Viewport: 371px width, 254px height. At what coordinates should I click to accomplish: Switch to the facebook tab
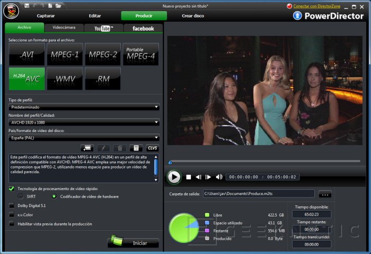144,29
